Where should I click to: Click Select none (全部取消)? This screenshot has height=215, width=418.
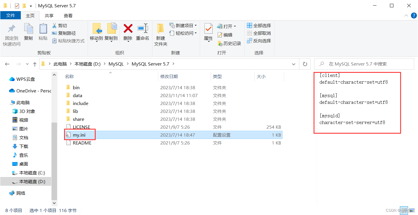click(x=259, y=33)
